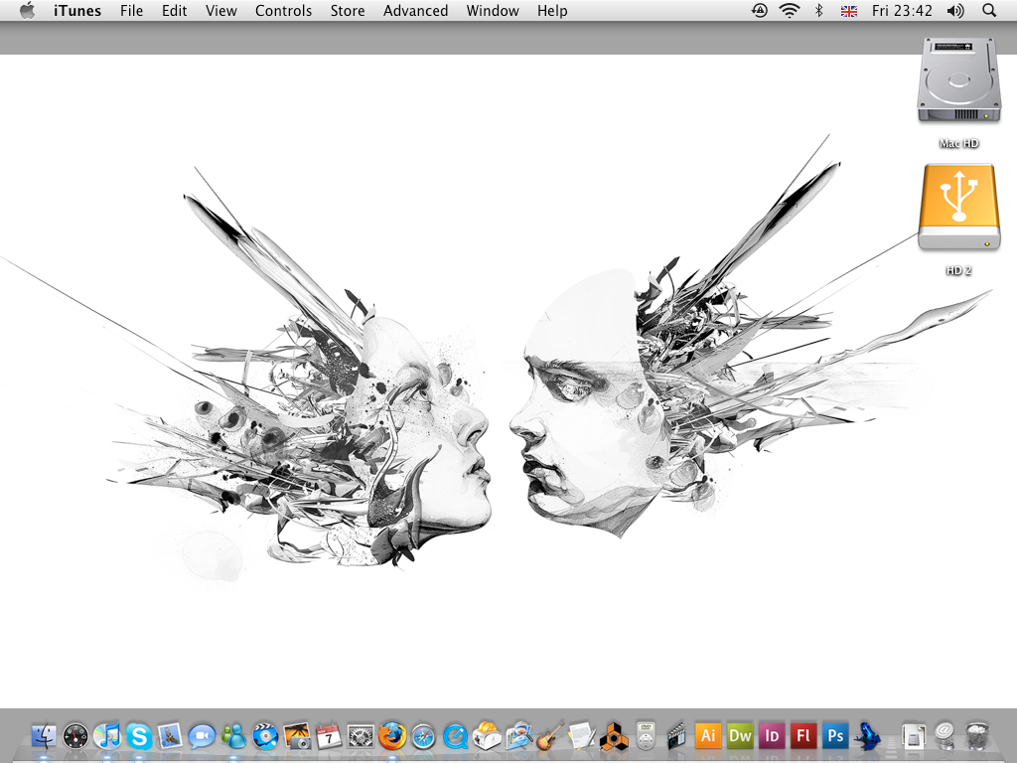1017x763 pixels.
Task: Launch Adobe Illustrator from the Dock
Action: pos(708,736)
